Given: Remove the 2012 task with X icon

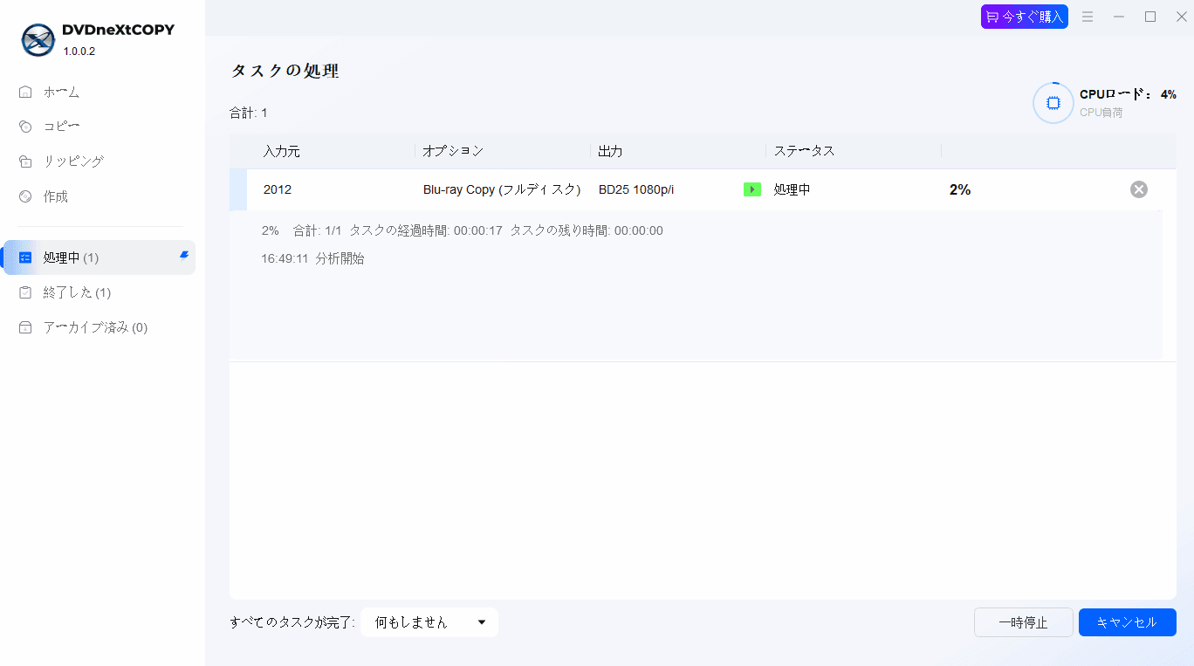Looking at the screenshot, I should (x=1139, y=189).
